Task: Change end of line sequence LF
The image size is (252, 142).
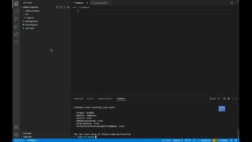Action: coord(194,140)
